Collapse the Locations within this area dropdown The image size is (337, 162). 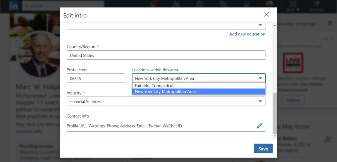pyautogui.click(x=260, y=78)
